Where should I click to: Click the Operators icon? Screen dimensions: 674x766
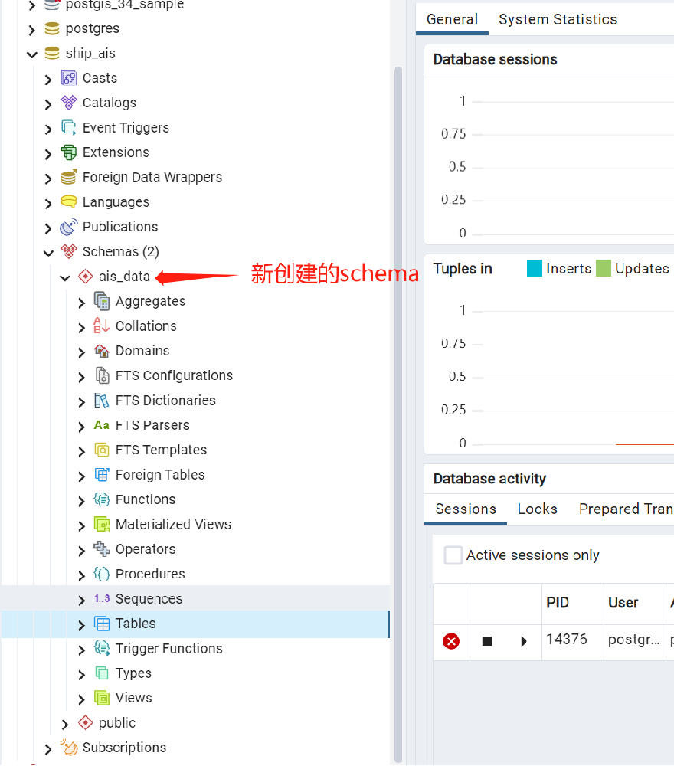tap(102, 548)
